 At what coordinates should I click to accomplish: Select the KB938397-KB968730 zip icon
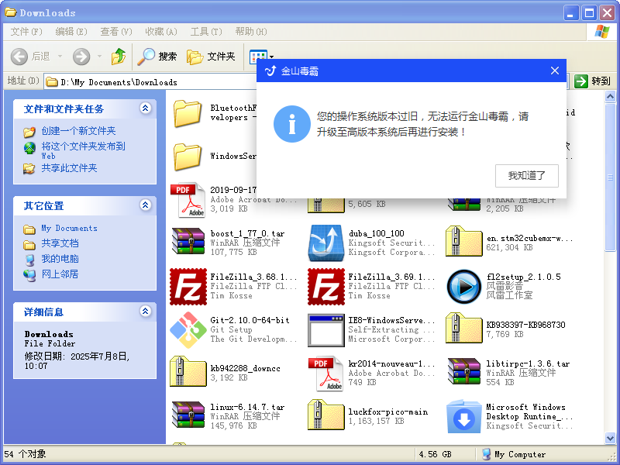[463, 328]
